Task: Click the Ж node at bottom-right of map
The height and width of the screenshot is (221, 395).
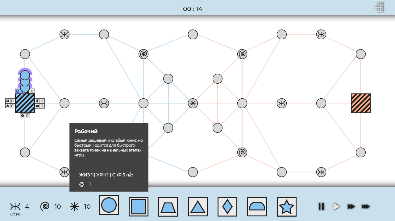Action: (321, 172)
